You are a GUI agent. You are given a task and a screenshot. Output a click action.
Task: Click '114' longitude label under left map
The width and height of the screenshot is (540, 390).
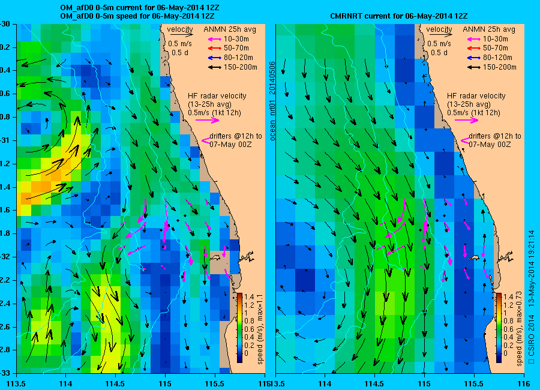tap(66, 383)
